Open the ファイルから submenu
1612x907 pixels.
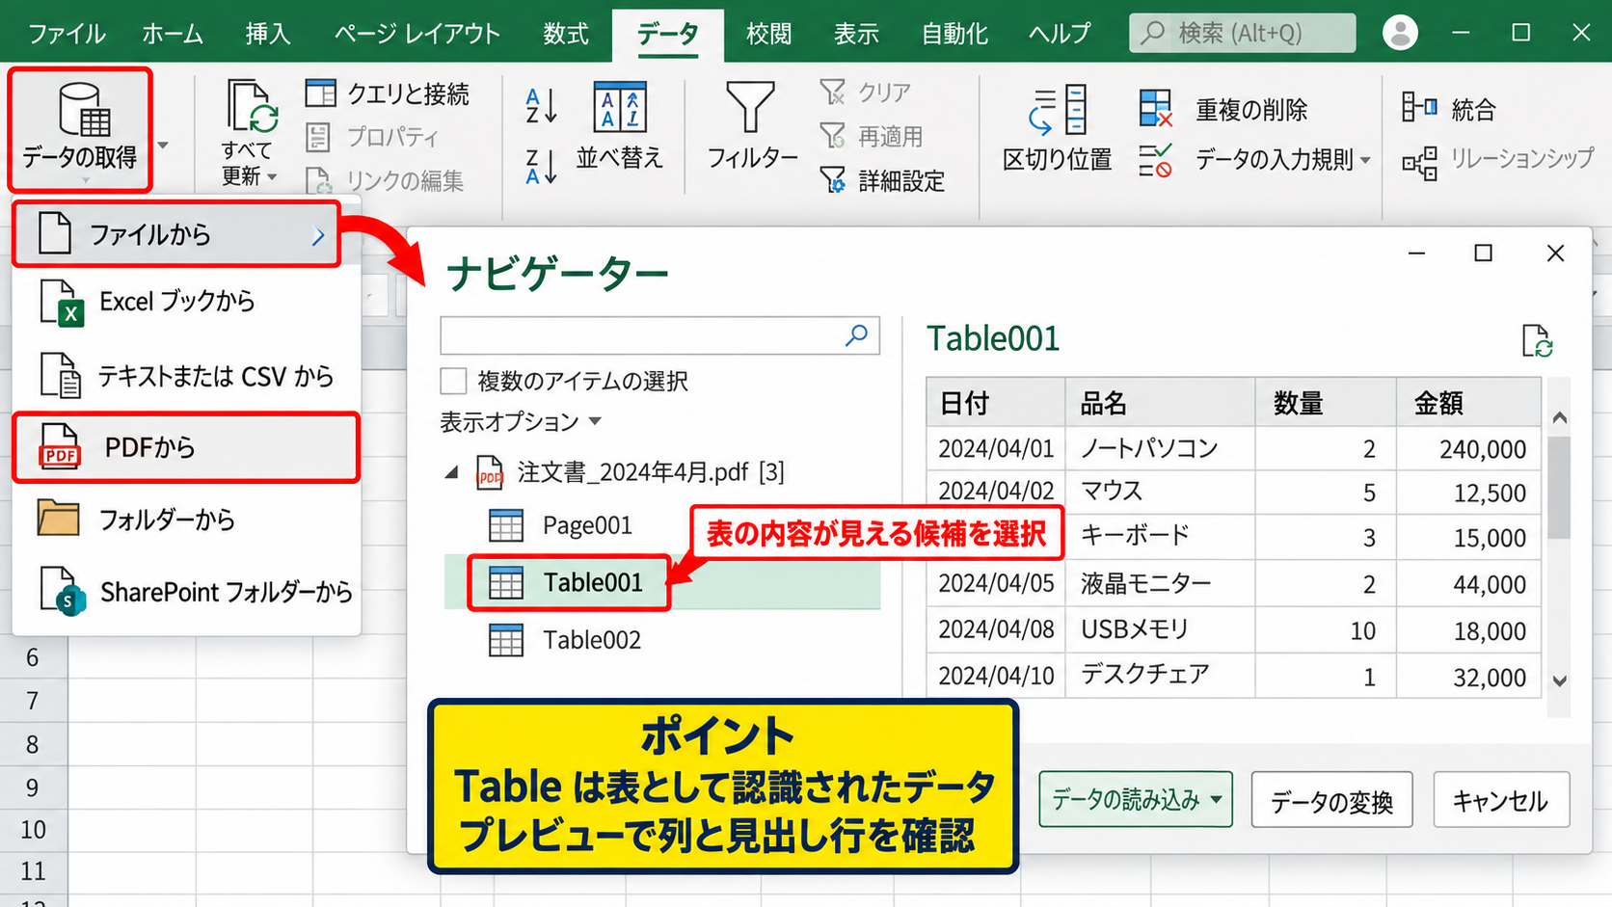coord(176,234)
